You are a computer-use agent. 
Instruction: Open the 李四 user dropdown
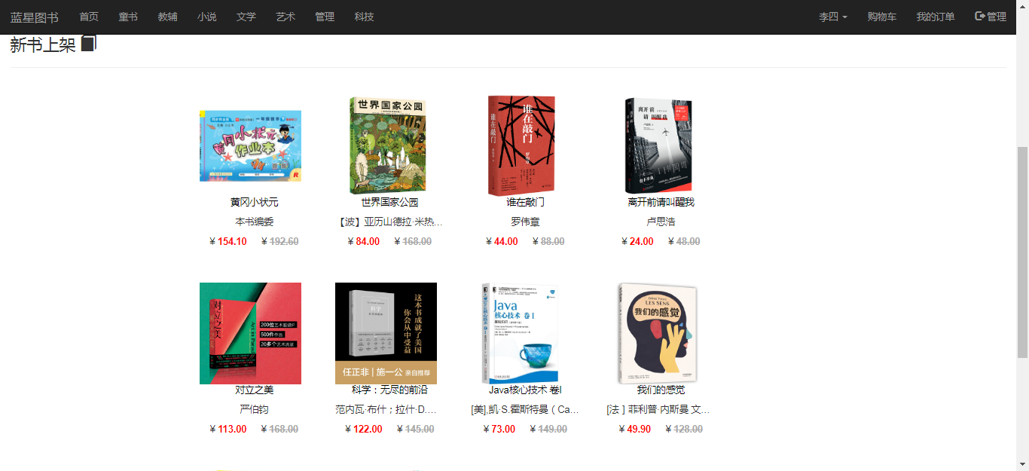click(x=833, y=17)
